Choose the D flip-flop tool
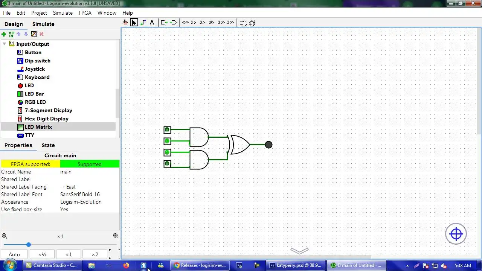This screenshot has width=482, height=271. [x=243, y=23]
